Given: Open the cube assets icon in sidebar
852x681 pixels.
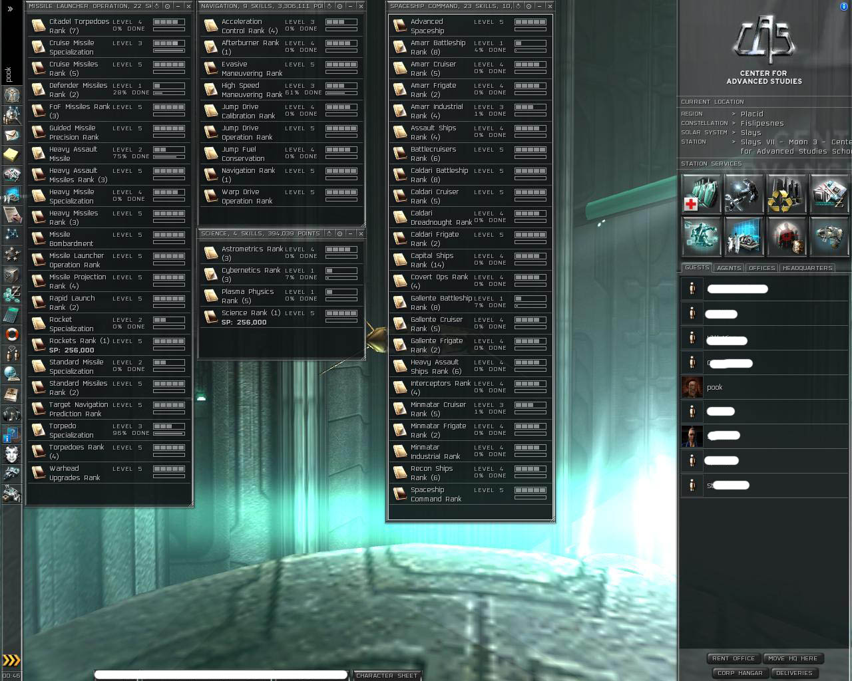Looking at the screenshot, I should (12, 274).
